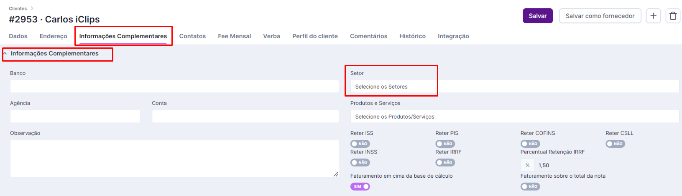The height and width of the screenshot is (196, 682).
Task: Click the trash icon to delete client
Action: 673,16
